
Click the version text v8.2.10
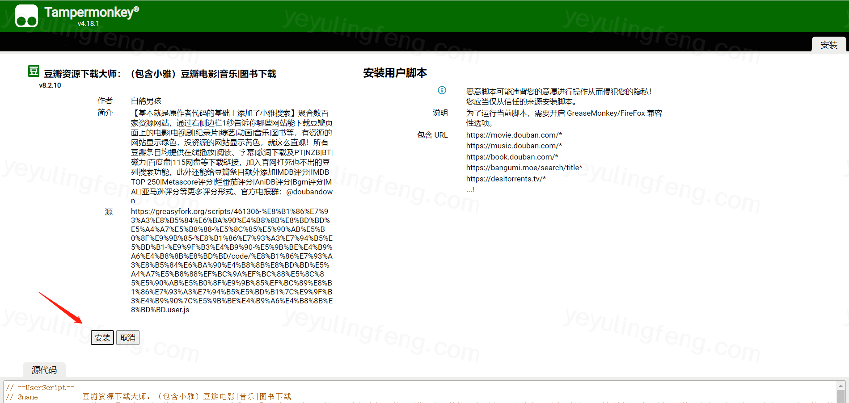[x=50, y=85]
